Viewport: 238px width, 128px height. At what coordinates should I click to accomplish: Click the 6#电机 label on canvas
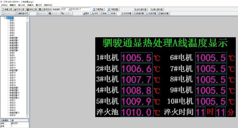pyautogui.click(x=182, y=58)
